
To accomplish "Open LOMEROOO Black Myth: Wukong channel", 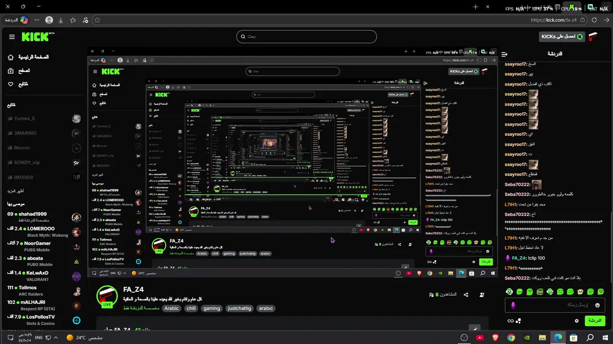I will pos(44,232).
